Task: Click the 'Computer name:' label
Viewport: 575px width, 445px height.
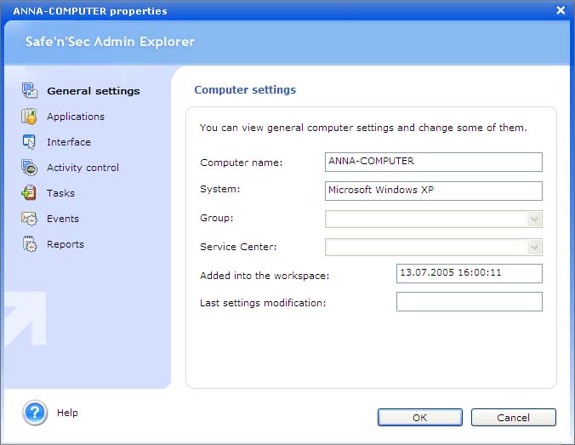Action: point(242,163)
